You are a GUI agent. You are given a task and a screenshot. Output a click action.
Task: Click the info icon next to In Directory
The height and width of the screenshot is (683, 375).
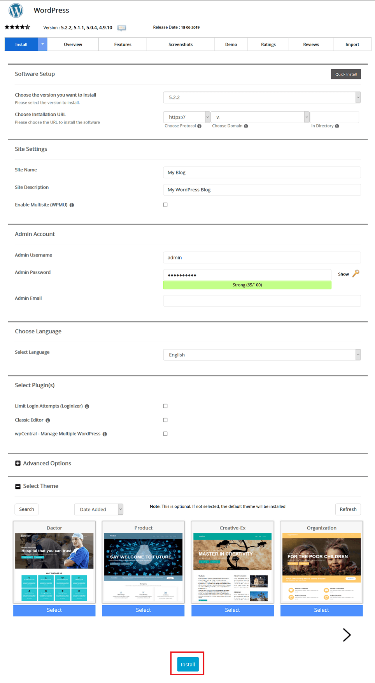(x=337, y=126)
